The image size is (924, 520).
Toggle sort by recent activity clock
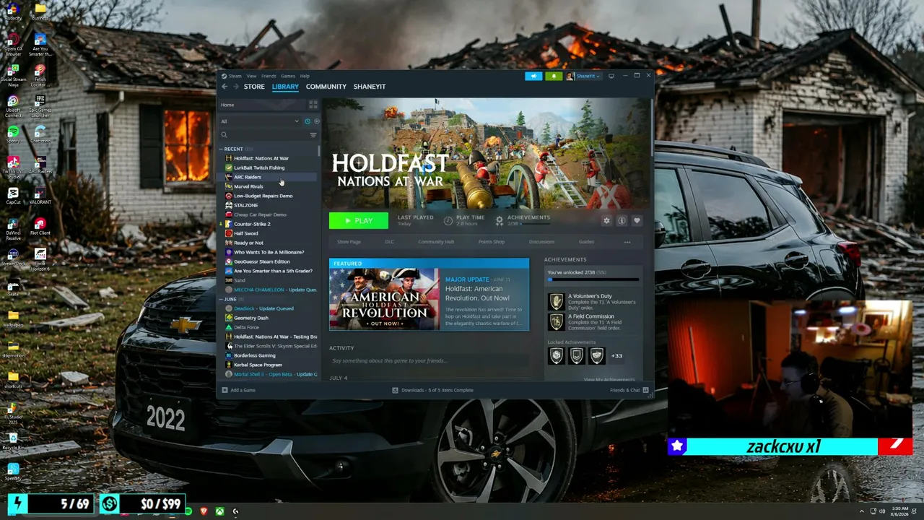pos(308,121)
